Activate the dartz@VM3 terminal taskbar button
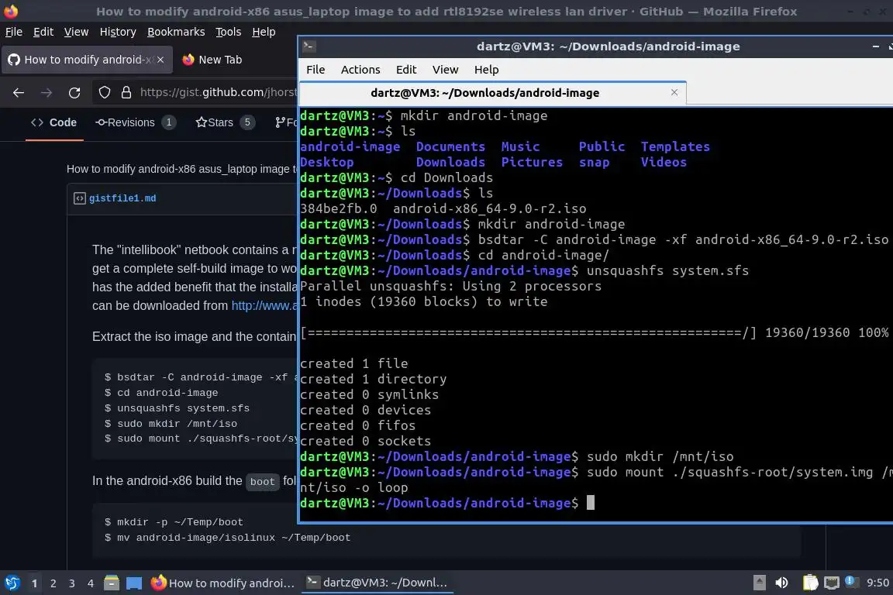The height and width of the screenshot is (595, 893). pyautogui.click(x=377, y=583)
